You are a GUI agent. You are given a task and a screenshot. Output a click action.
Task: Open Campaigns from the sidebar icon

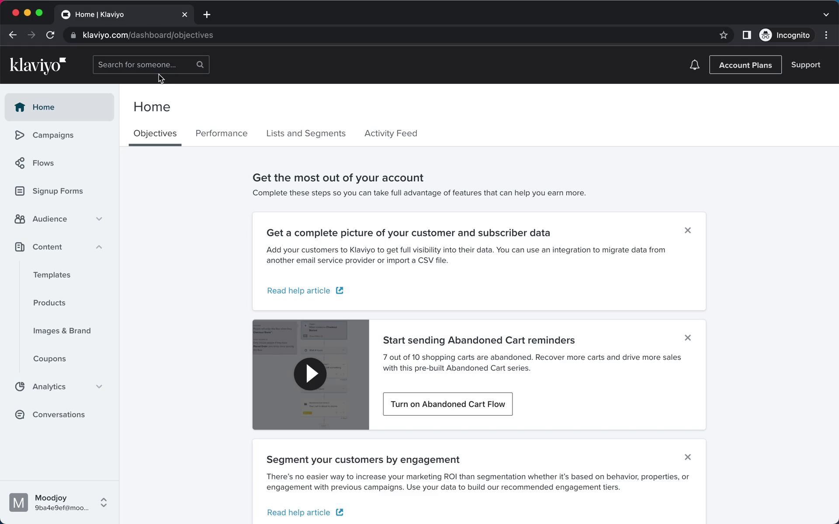coord(20,135)
